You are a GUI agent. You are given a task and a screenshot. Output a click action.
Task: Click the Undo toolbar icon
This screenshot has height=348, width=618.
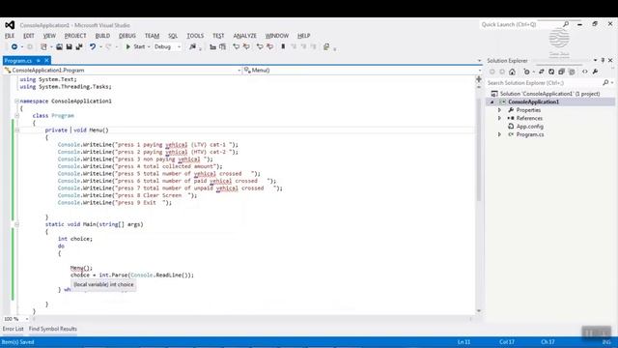click(x=93, y=47)
